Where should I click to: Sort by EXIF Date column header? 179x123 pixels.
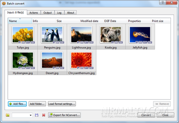tap(115, 21)
